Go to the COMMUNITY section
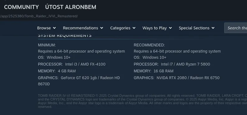 tap(21, 7)
